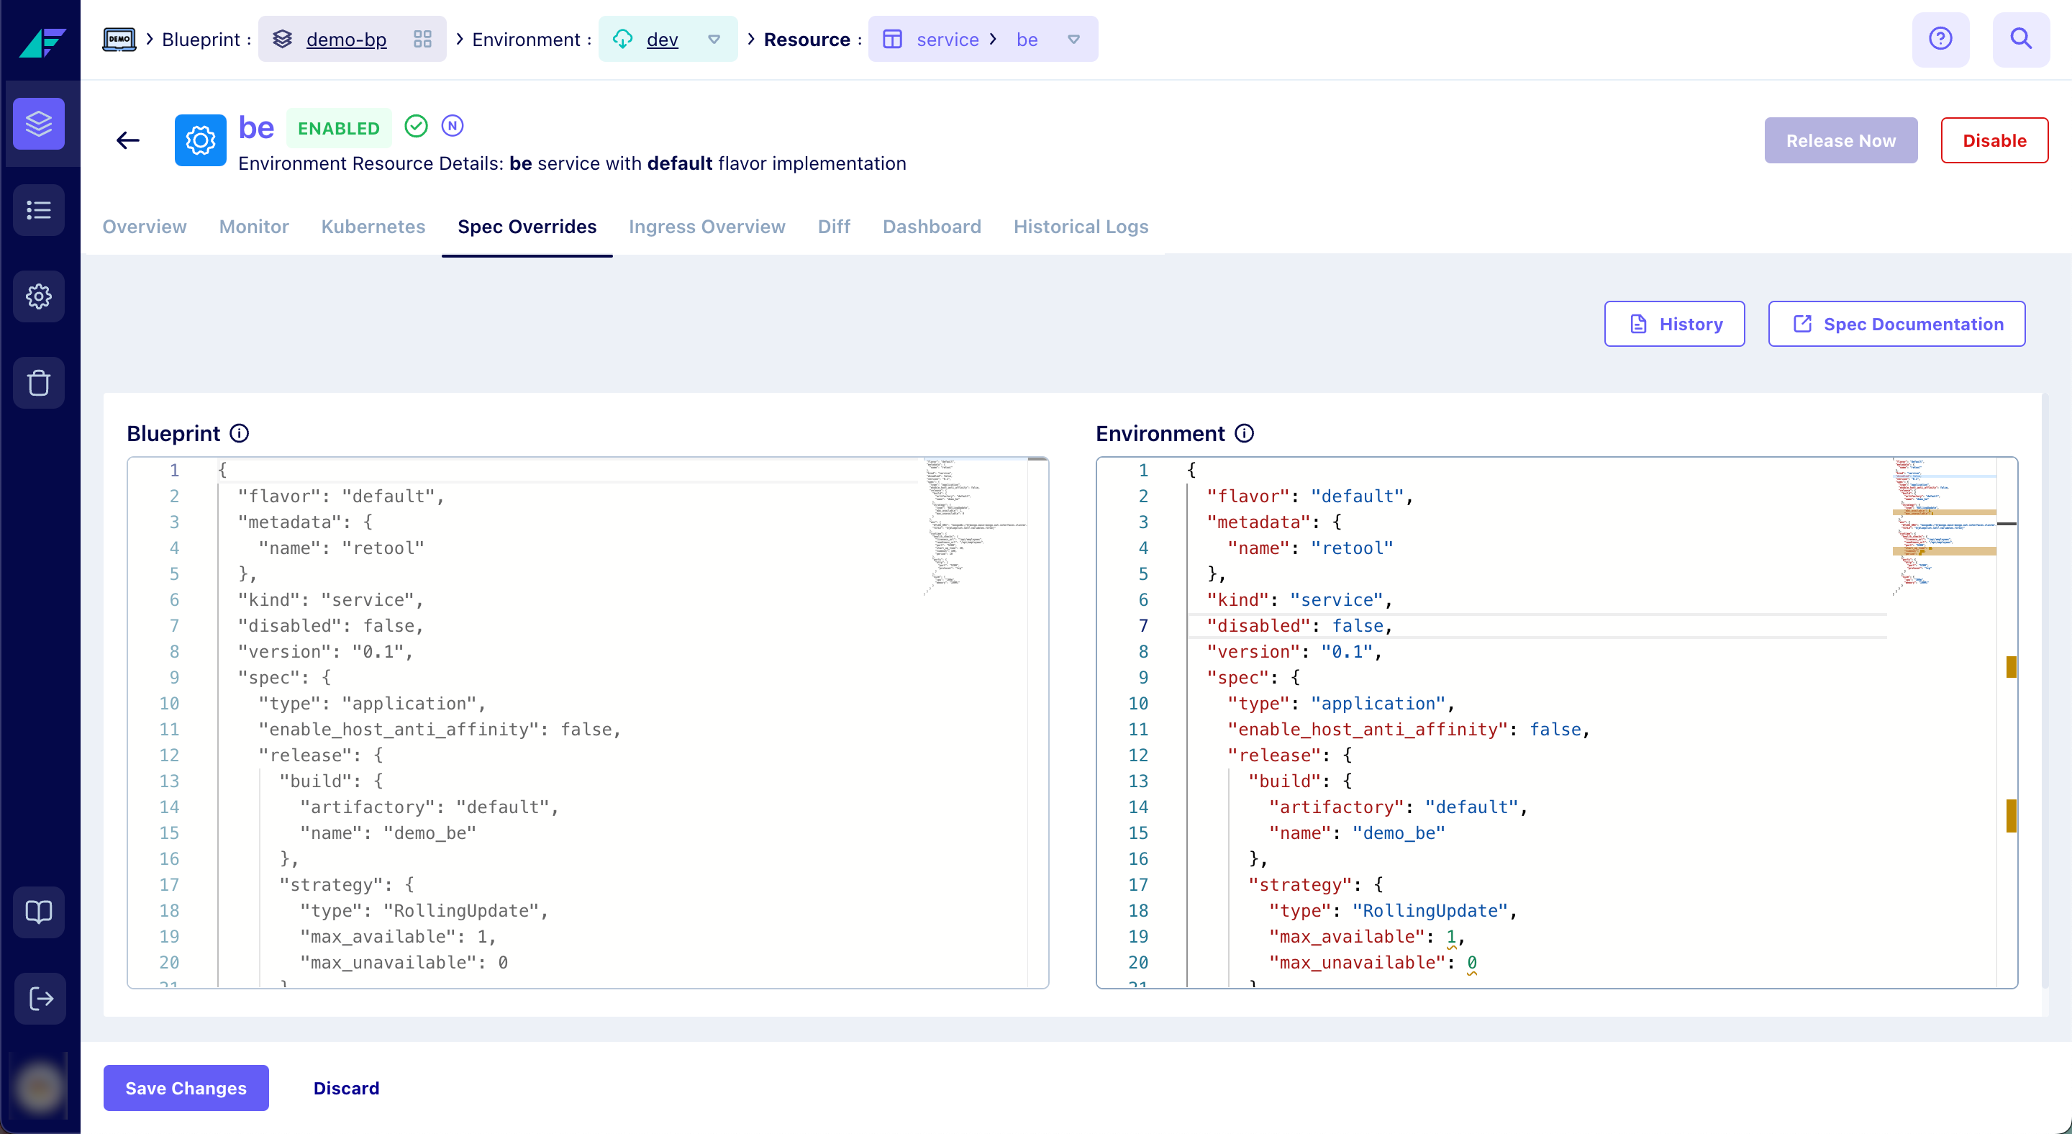Click the help question mark icon
Image resolution: width=2072 pixels, height=1134 pixels.
click(1940, 39)
